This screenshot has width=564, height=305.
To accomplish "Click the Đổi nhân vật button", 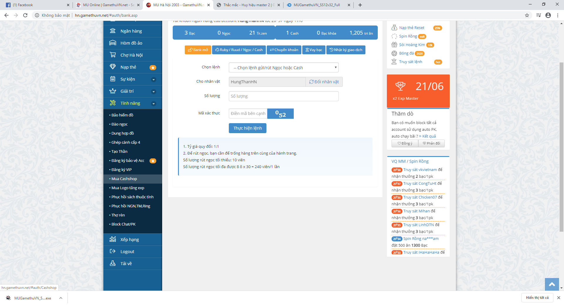I will point(324,82).
